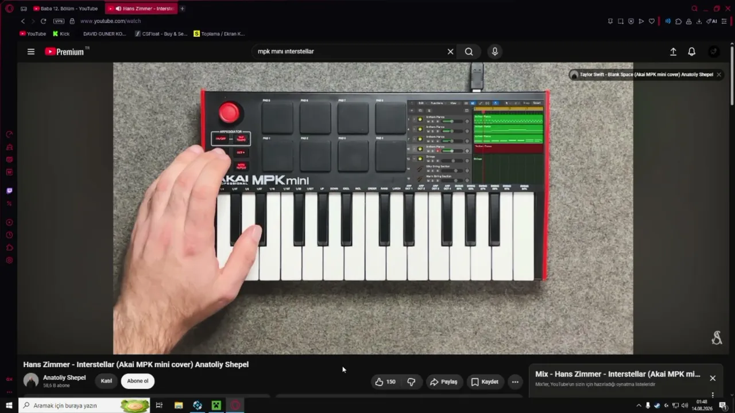Clear the YouTube search text
The height and width of the screenshot is (413, 735).
[x=450, y=52]
